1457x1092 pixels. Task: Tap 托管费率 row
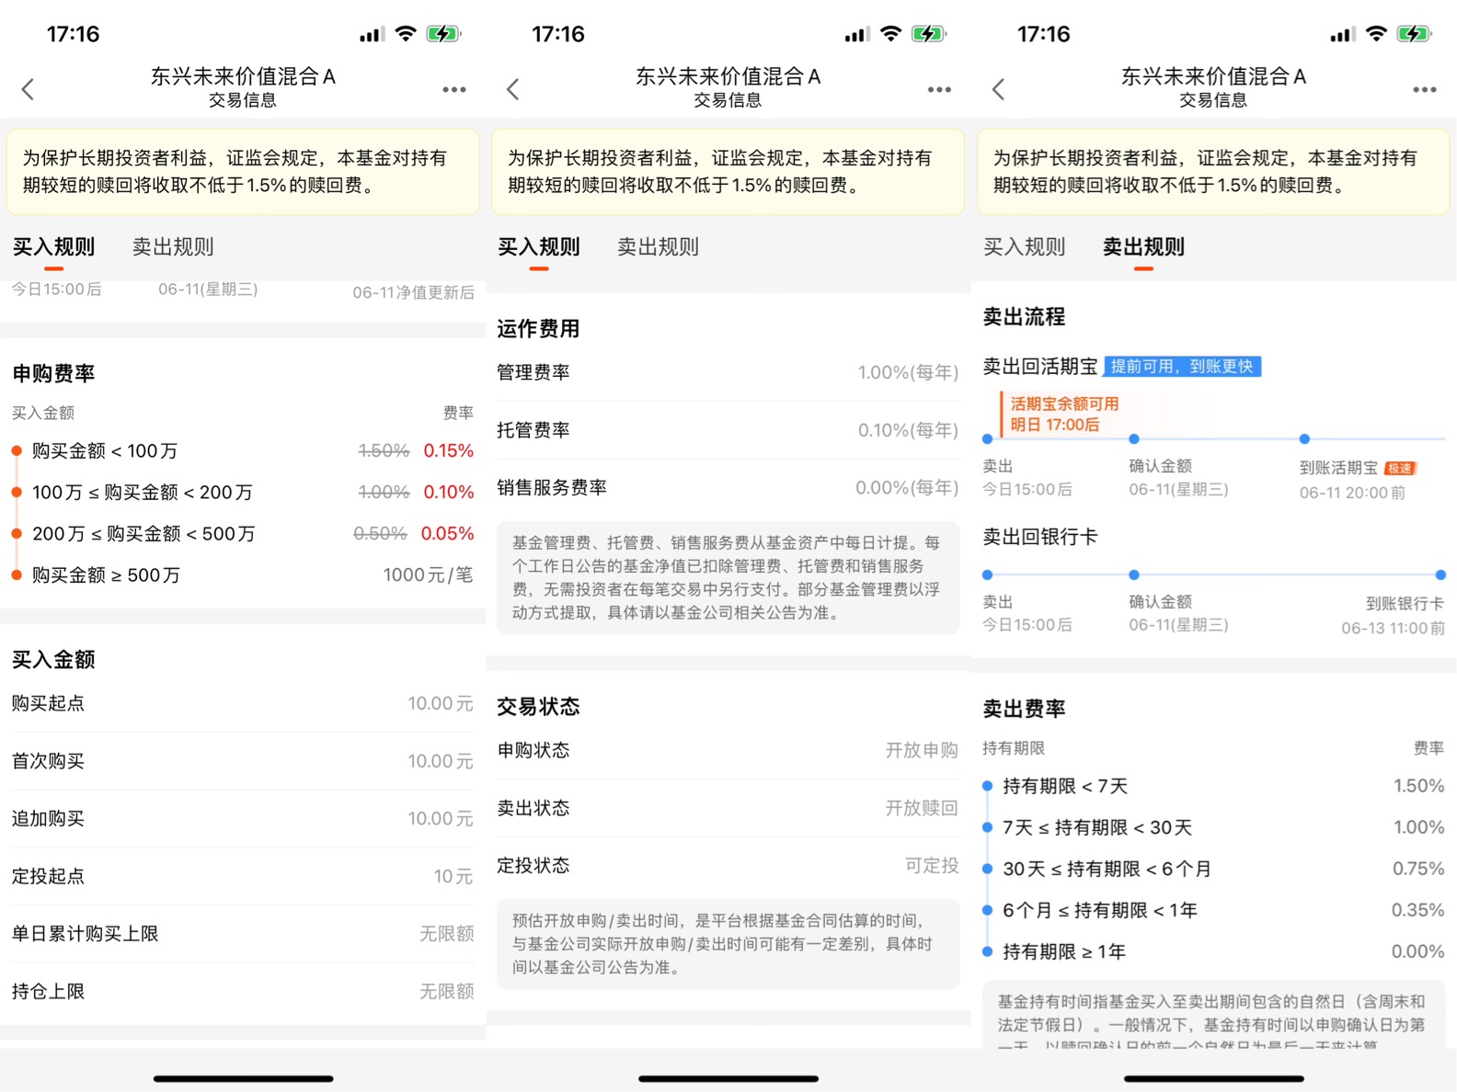pos(728,430)
